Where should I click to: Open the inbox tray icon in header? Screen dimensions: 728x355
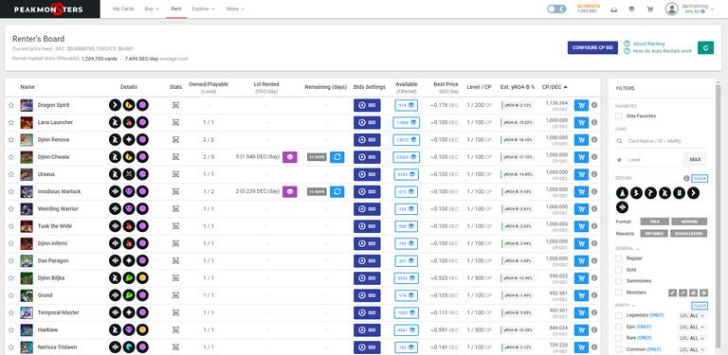[614, 9]
